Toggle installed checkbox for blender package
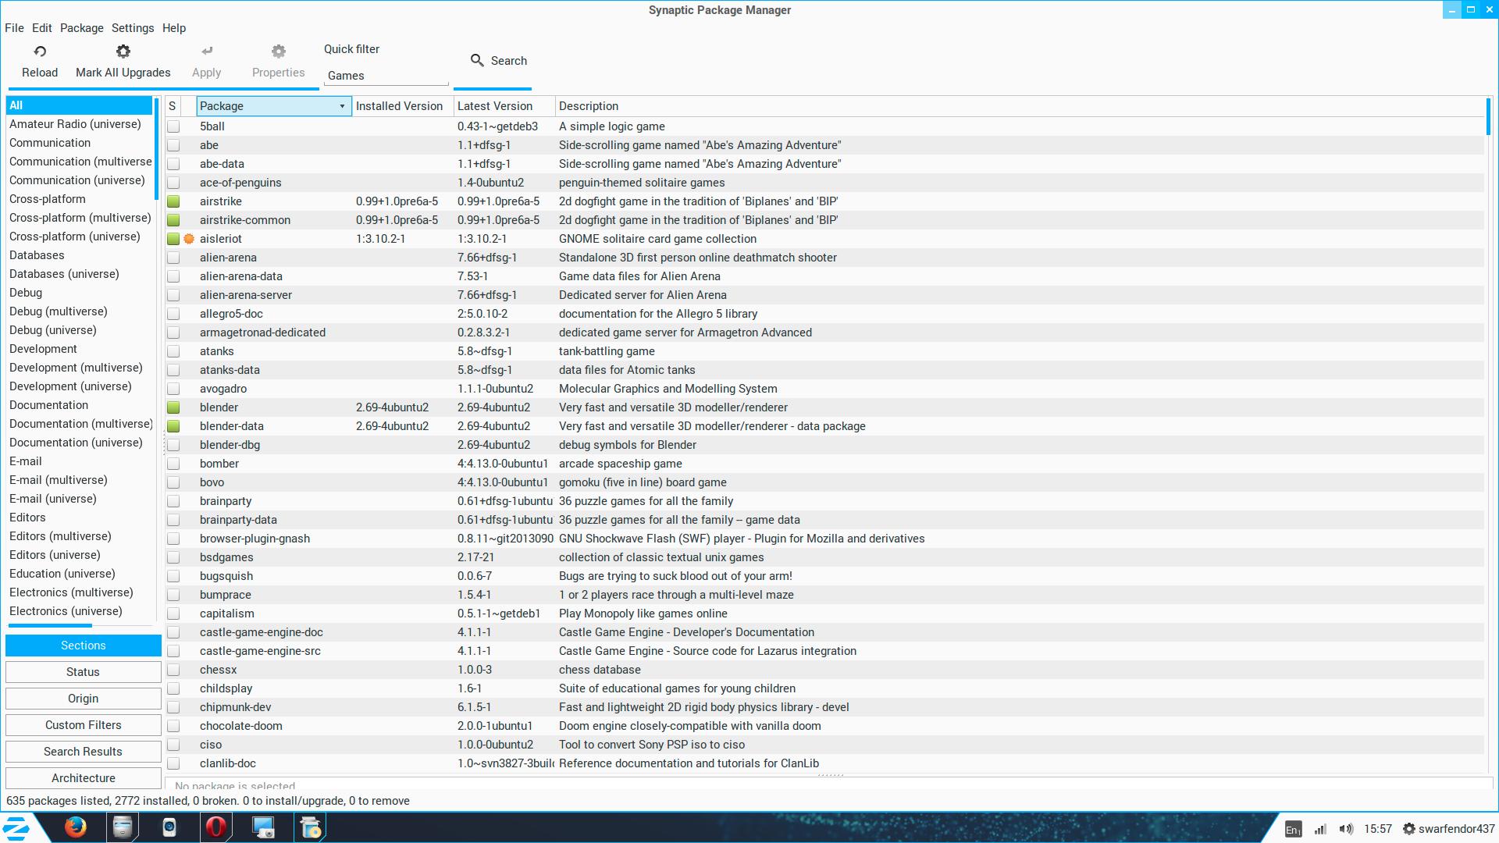The height and width of the screenshot is (843, 1499). tap(173, 407)
